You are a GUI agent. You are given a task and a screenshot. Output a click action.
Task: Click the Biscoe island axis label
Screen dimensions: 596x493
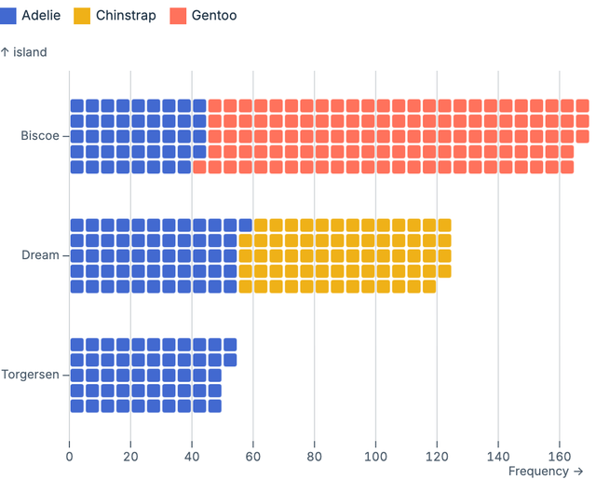tap(40, 136)
